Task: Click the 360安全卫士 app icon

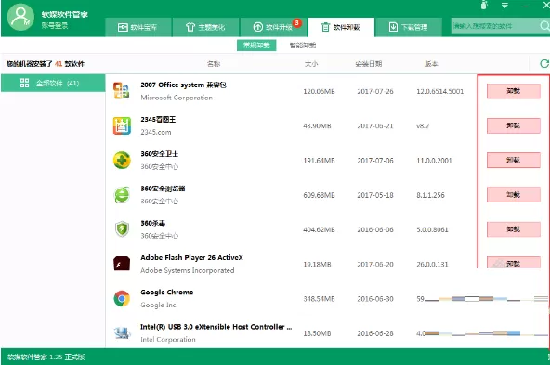Action: (122, 161)
